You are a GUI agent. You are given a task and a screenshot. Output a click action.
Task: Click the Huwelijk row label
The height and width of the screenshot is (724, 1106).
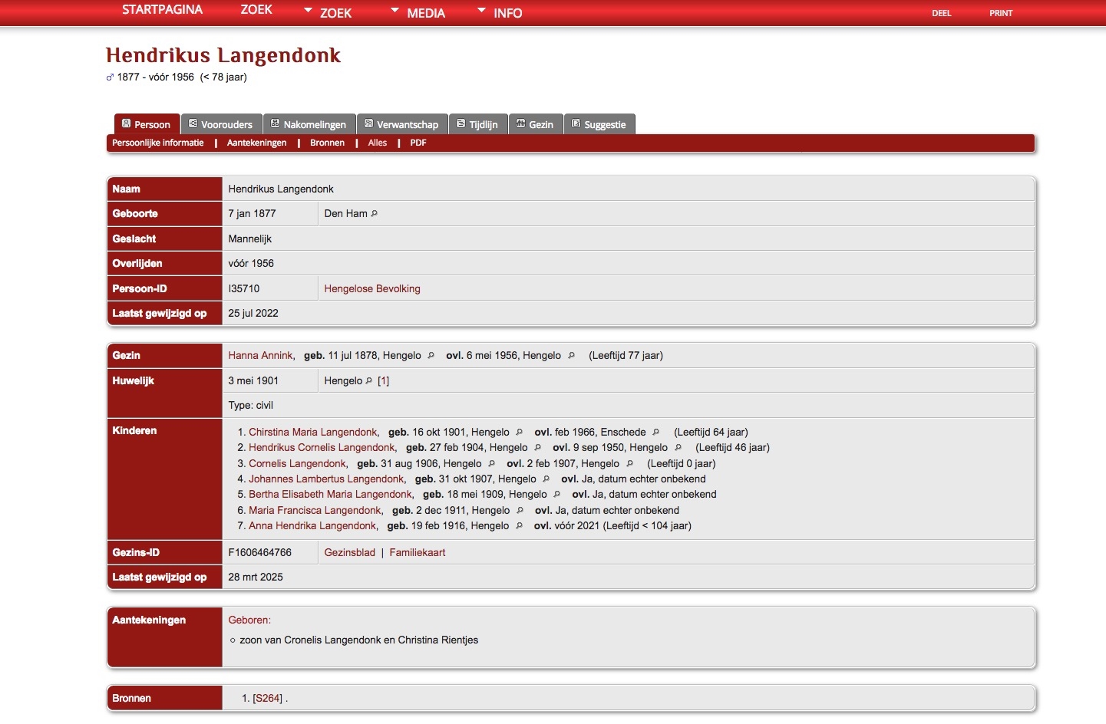(x=134, y=381)
